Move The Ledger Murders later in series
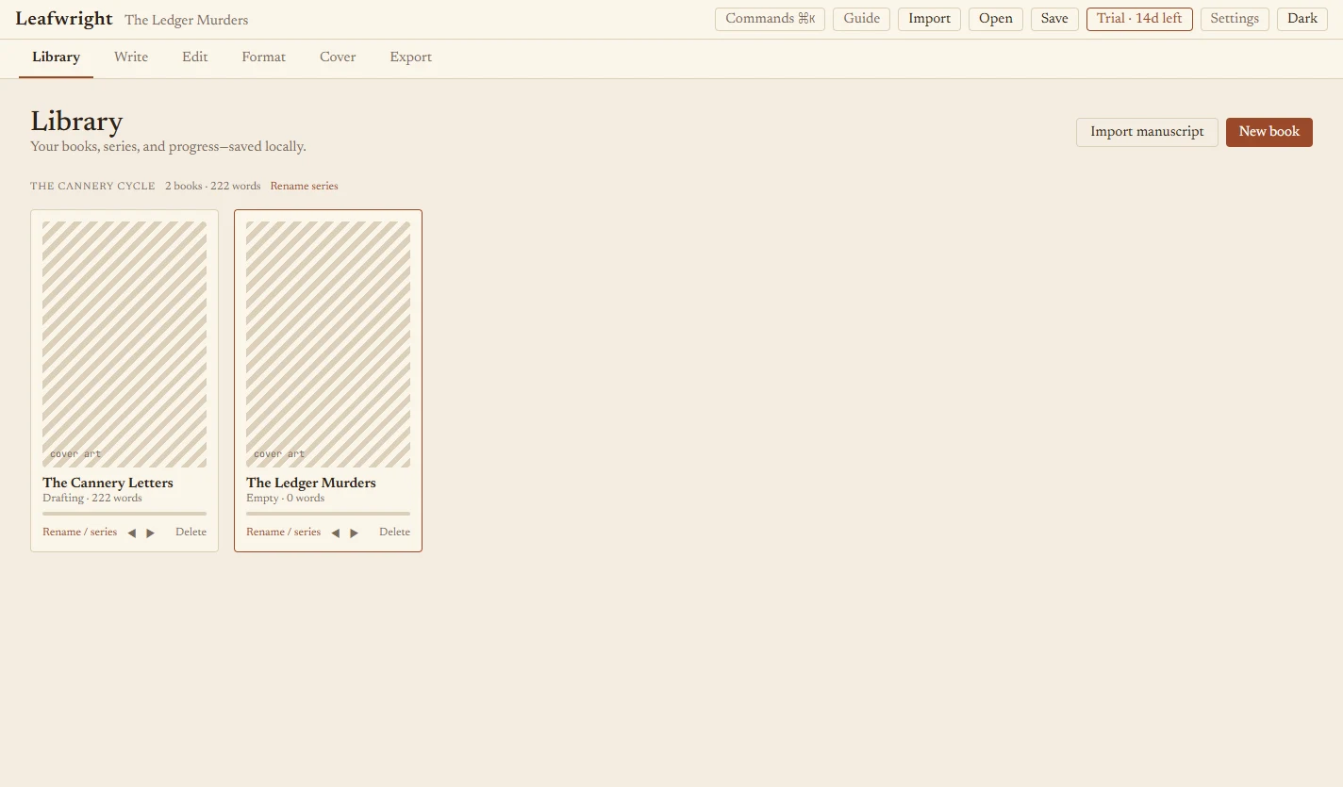Viewport: 1343px width, 787px height. point(355,533)
